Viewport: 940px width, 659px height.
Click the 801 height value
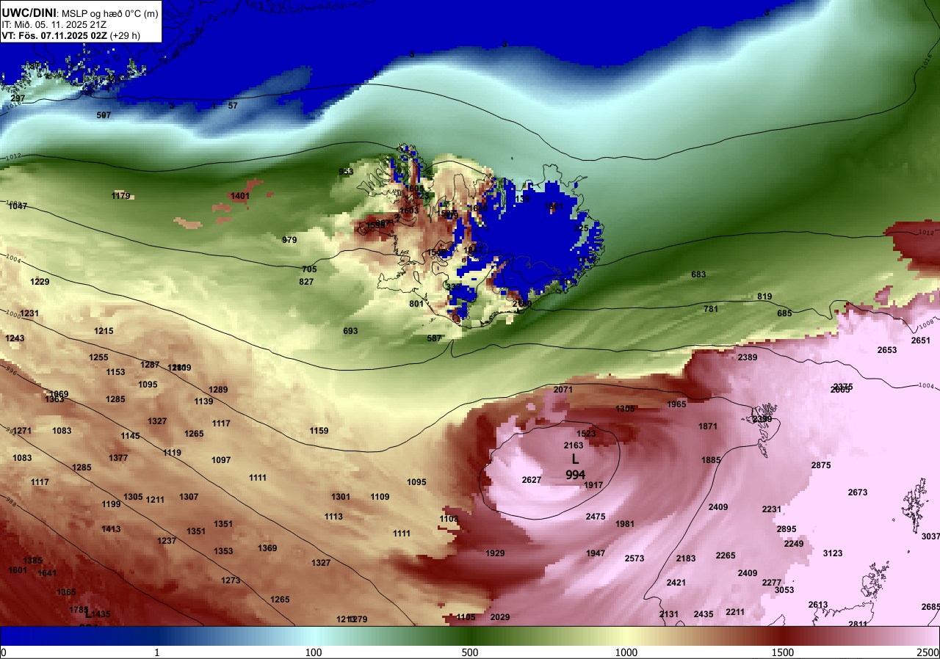[x=416, y=304]
